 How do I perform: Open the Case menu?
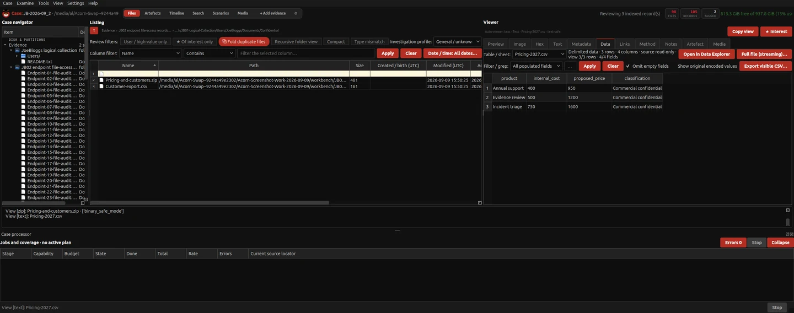[7, 3]
